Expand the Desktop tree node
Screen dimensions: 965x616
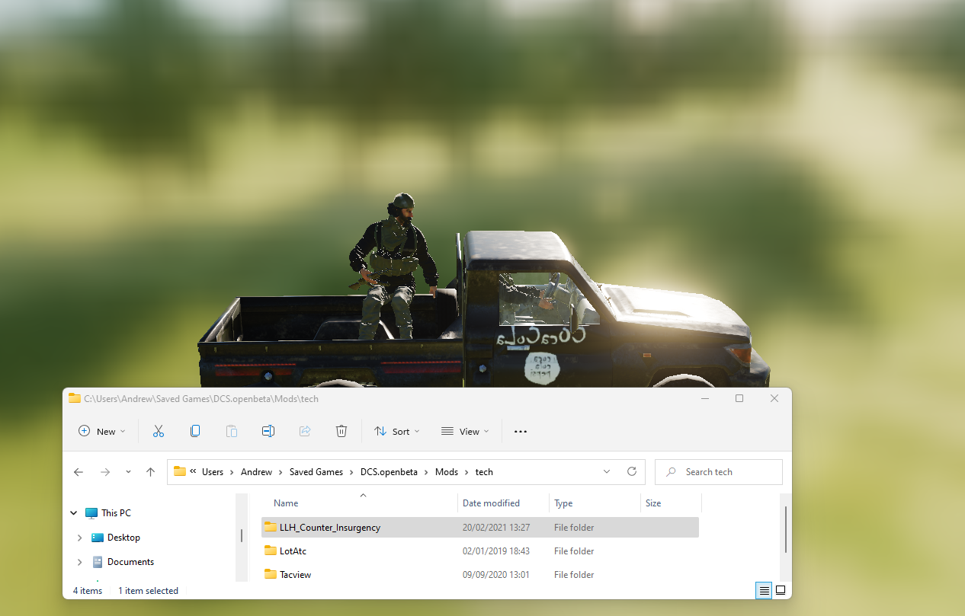80,538
